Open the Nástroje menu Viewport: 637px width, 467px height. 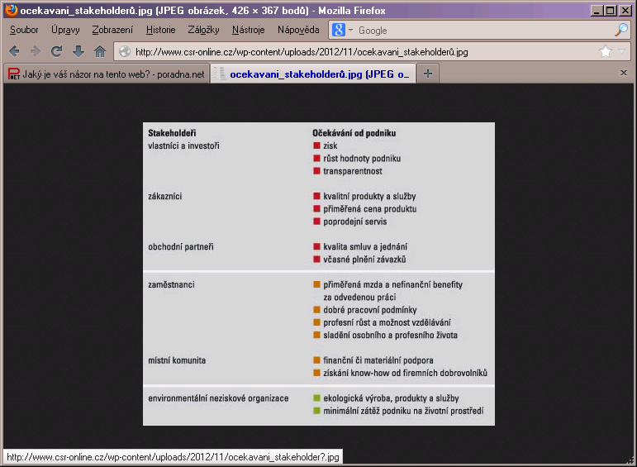click(248, 30)
